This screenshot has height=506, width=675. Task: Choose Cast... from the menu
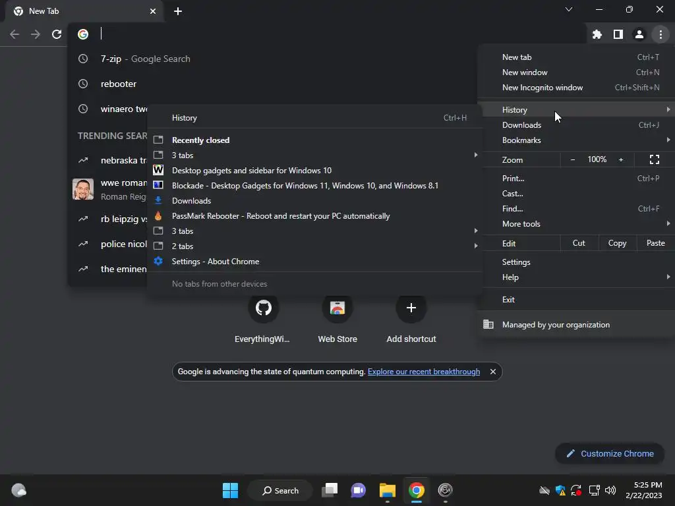click(x=576, y=194)
